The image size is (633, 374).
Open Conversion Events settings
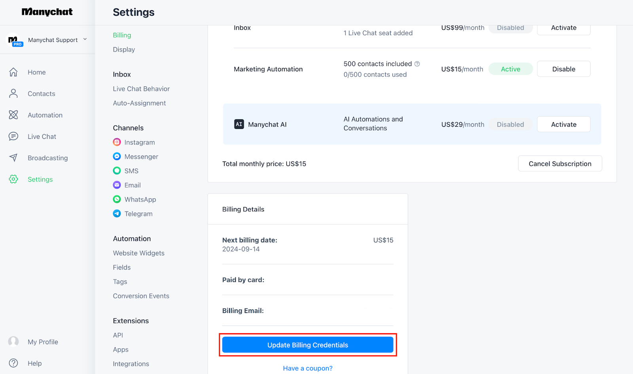141,296
